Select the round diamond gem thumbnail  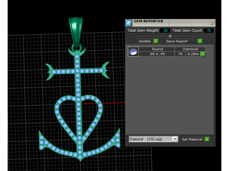(133, 52)
